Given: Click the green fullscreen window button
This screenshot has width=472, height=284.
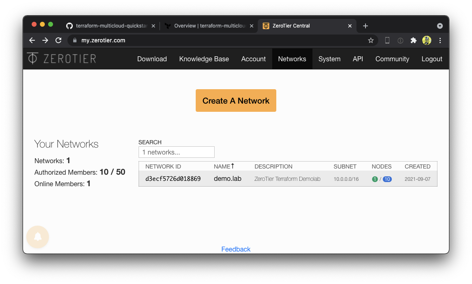Looking at the screenshot, I should click(51, 24).
